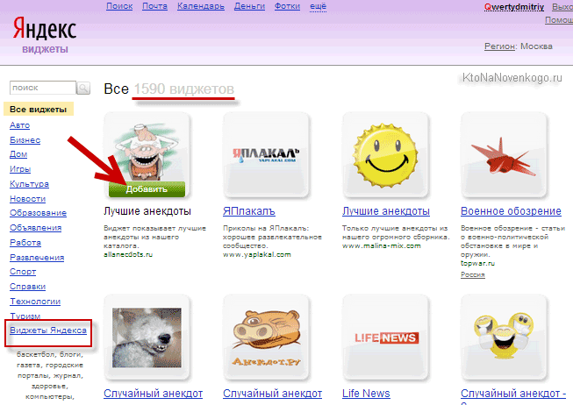Open the underlined Лучшие анекдоты title link
Viewport: 573px width, 405px height.
point(386,211)
